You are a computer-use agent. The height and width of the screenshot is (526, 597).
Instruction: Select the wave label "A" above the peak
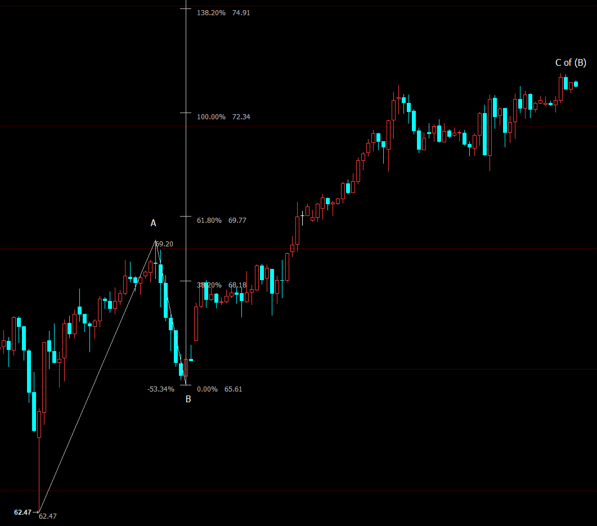tap(153, 223)
